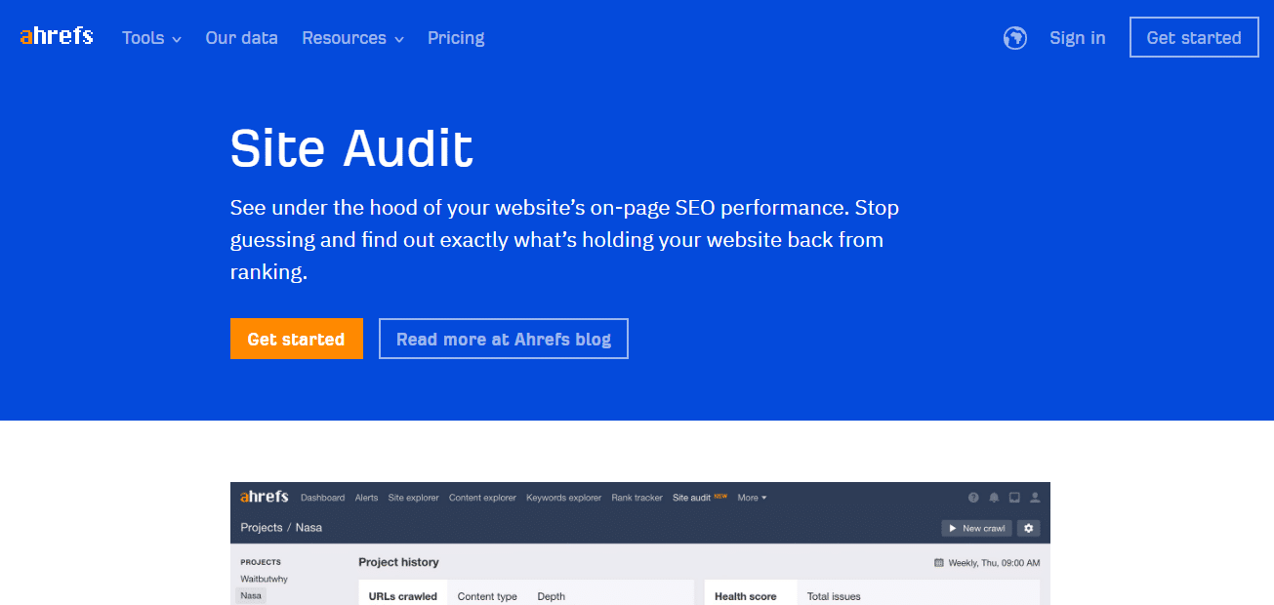Open Alerts in the embedded nav
Viewport: 1274px width, 605px height.
point(366,498)
